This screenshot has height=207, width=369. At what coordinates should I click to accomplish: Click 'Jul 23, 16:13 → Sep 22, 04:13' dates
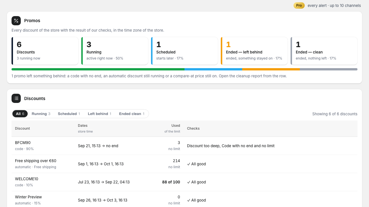coord(104,182)
